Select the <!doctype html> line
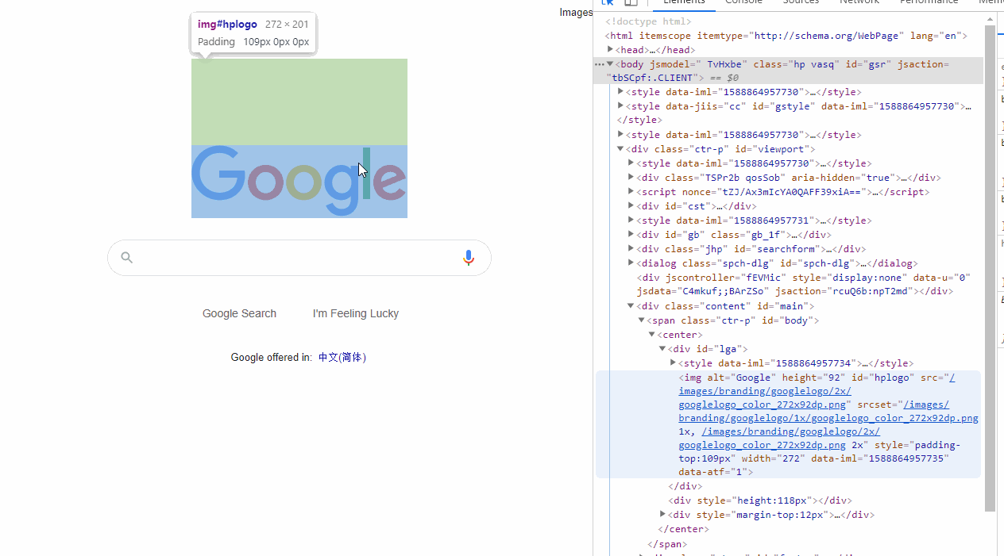The height and width of the screenshot is (556, 1004). pos(648,21)
